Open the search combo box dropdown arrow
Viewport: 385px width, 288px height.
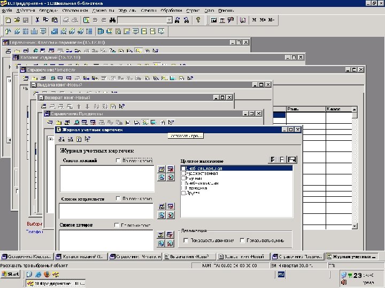[x=170, y=20]
